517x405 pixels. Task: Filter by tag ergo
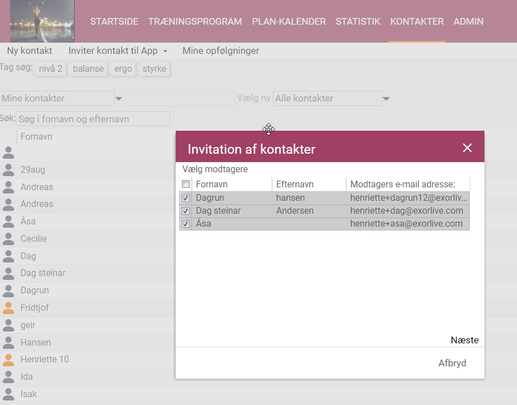pyautogui.click(x=123, y=68)
